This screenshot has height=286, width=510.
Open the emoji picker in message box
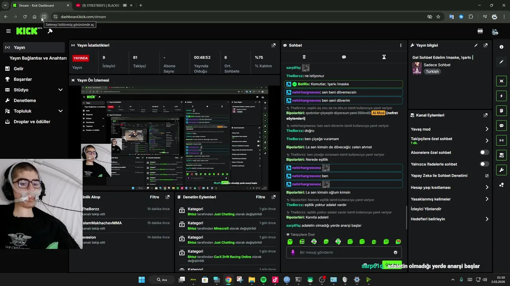click(395, 252)
